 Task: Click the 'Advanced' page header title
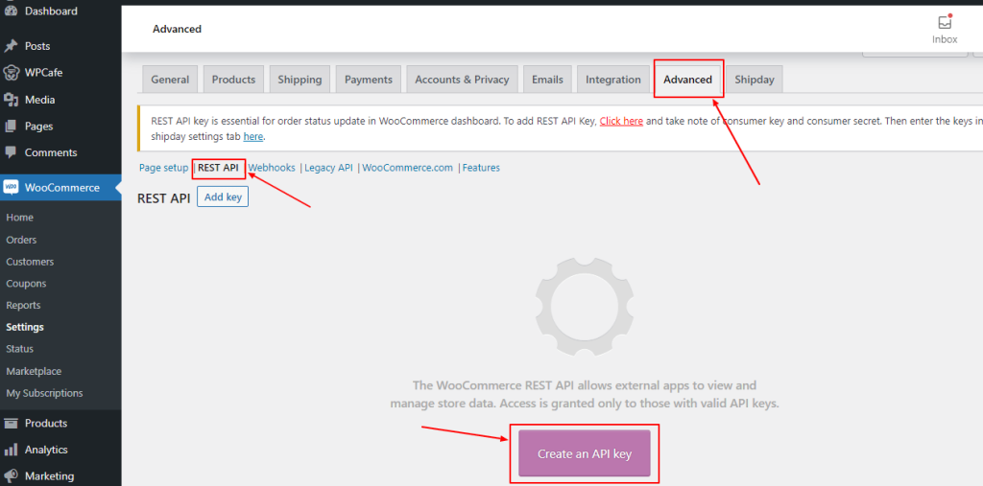(x=178, y=29)
